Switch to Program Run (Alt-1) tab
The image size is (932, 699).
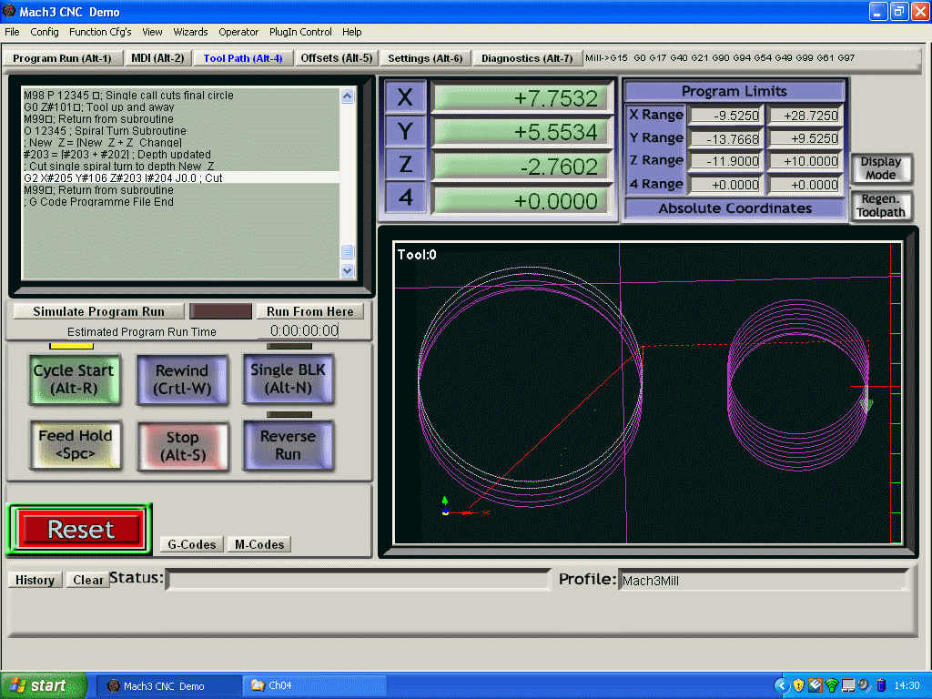(63, 58)
